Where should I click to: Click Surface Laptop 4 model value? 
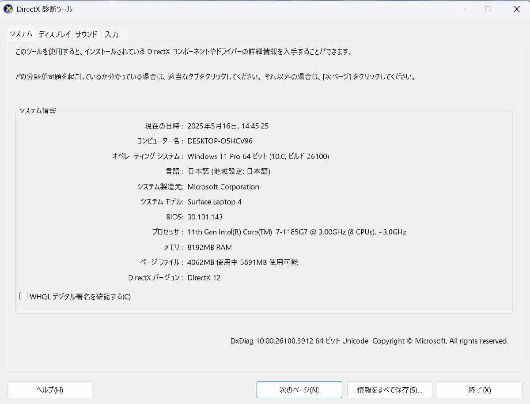pos(214,202)
